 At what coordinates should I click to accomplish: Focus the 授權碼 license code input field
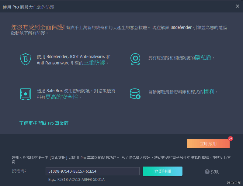pyautogui.click(x=92, y=171)
